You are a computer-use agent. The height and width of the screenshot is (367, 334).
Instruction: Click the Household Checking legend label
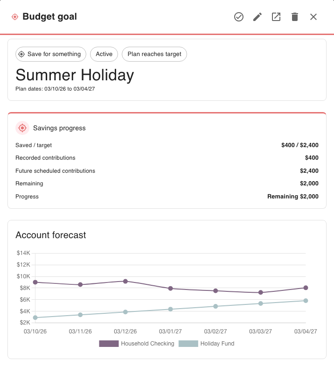click(147, 344)
